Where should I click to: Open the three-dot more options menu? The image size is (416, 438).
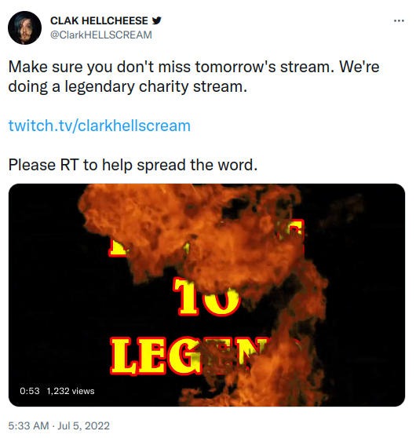[399, 20]
